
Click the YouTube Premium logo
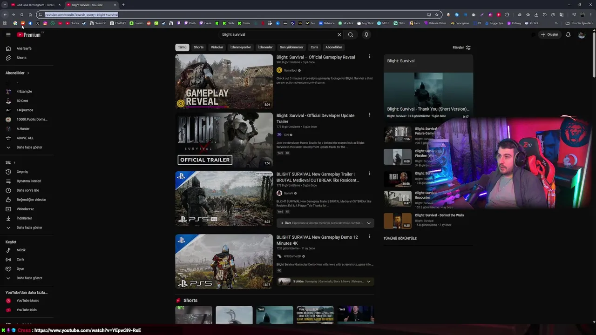[x=29, y=34]
